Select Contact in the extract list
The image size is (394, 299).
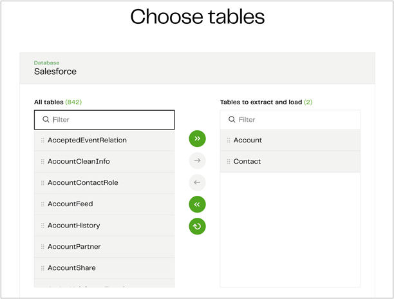pyautogui.click(x=247, y=162)
